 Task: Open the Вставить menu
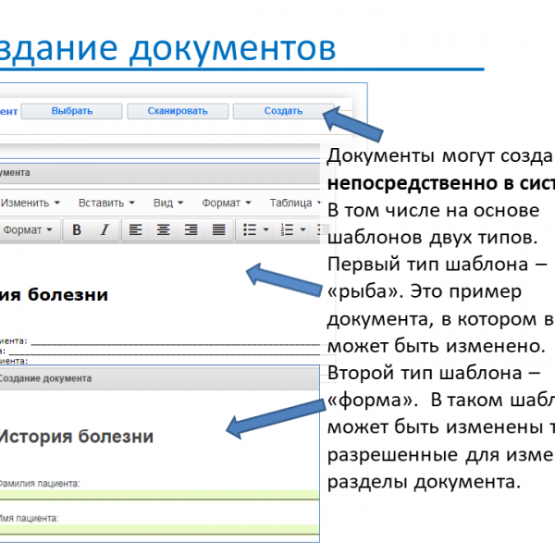pos(105,203)
